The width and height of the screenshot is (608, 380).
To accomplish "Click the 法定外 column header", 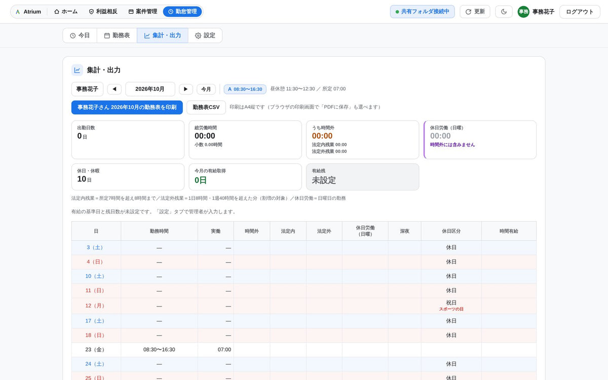I will 324,231.
